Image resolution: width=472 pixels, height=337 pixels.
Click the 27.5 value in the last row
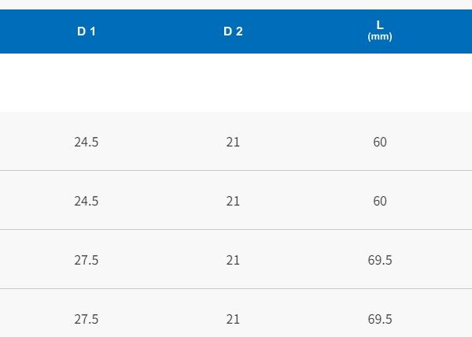[x=86, y=319]
